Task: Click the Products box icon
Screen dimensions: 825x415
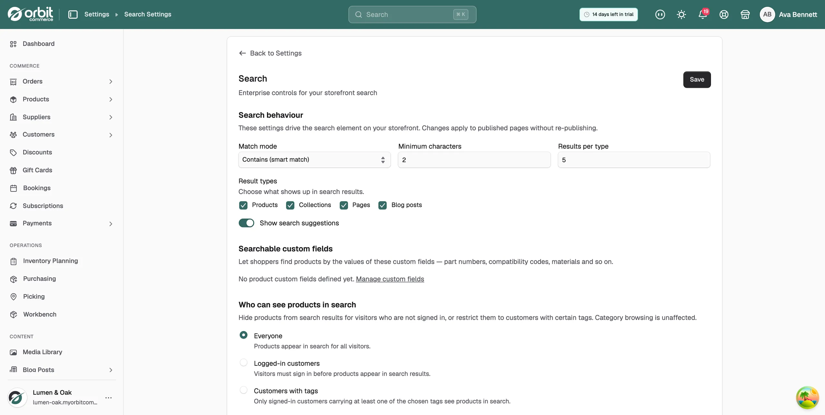Action: click(x=13, y=99)
